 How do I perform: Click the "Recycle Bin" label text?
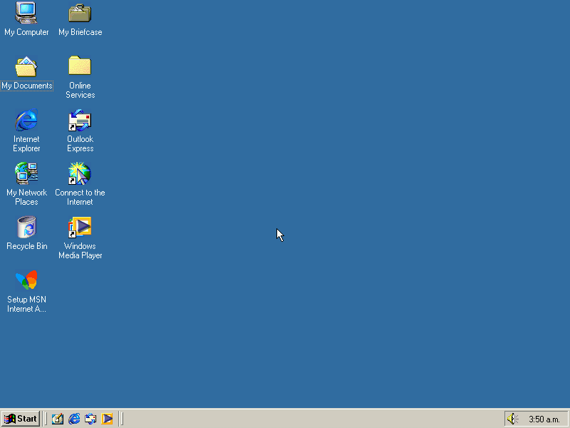27,246
